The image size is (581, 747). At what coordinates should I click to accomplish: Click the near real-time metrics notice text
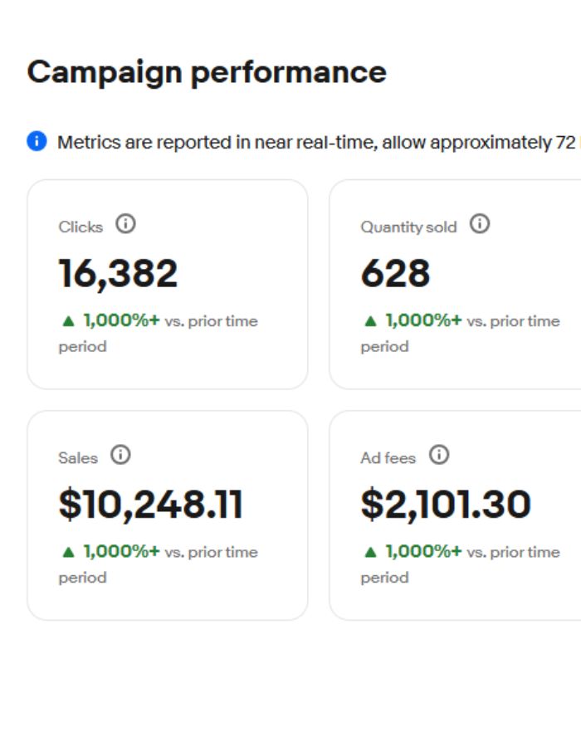click(x=315, y=142)
